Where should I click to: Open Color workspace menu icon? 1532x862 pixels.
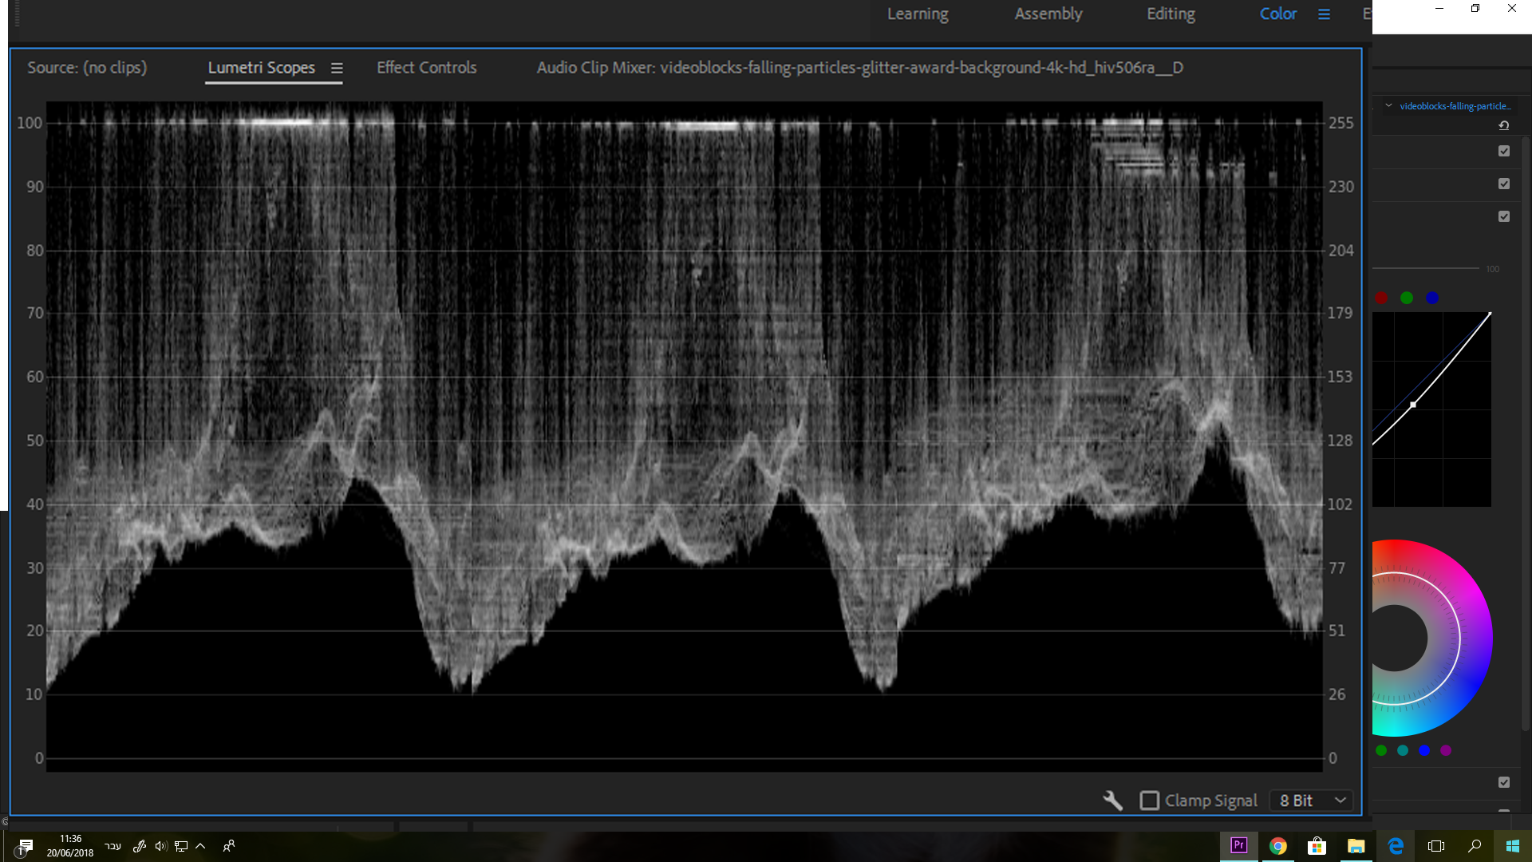point(1324,14)
